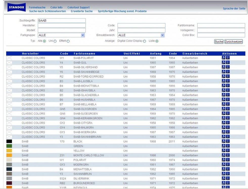Show info for SILVERMINK row

coord(228,178)
